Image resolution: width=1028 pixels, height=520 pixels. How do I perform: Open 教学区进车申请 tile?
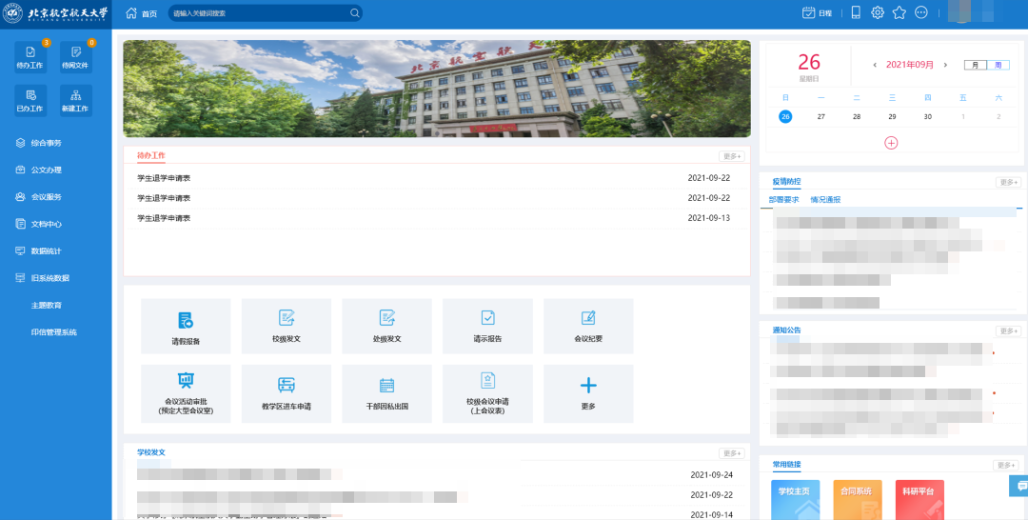pos(287,393)
